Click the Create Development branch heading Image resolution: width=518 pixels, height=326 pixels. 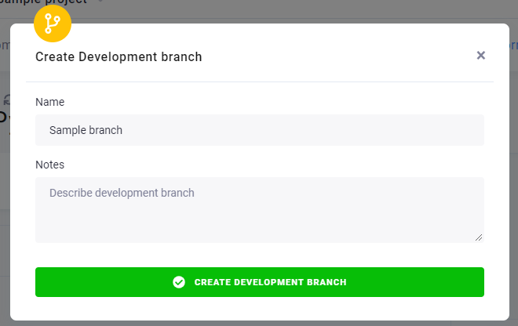pos(119,56)
